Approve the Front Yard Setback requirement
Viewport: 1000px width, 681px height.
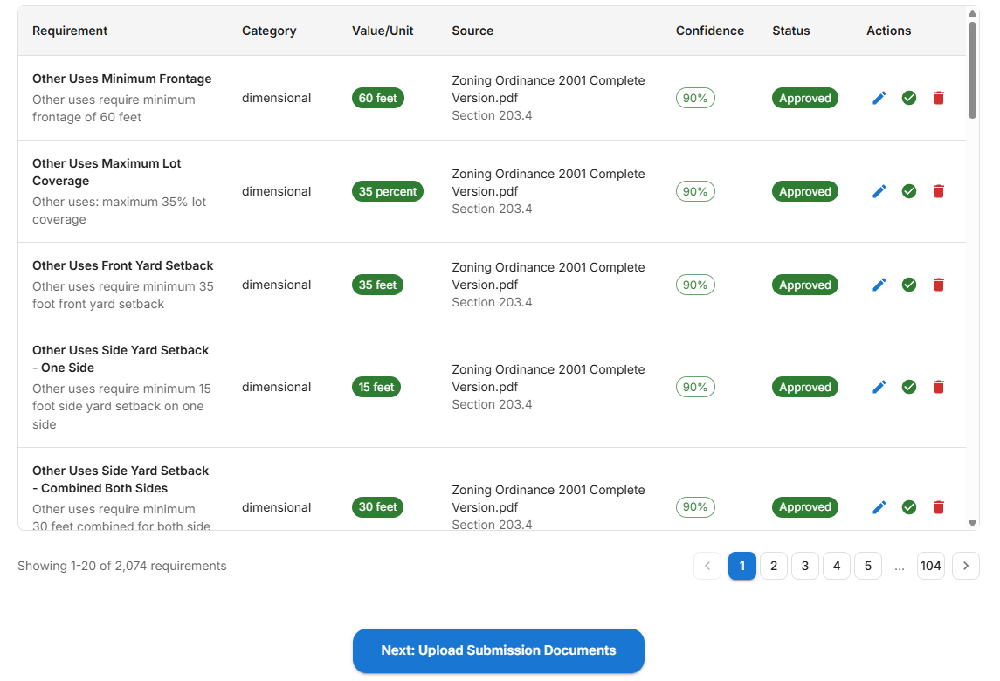909,285
